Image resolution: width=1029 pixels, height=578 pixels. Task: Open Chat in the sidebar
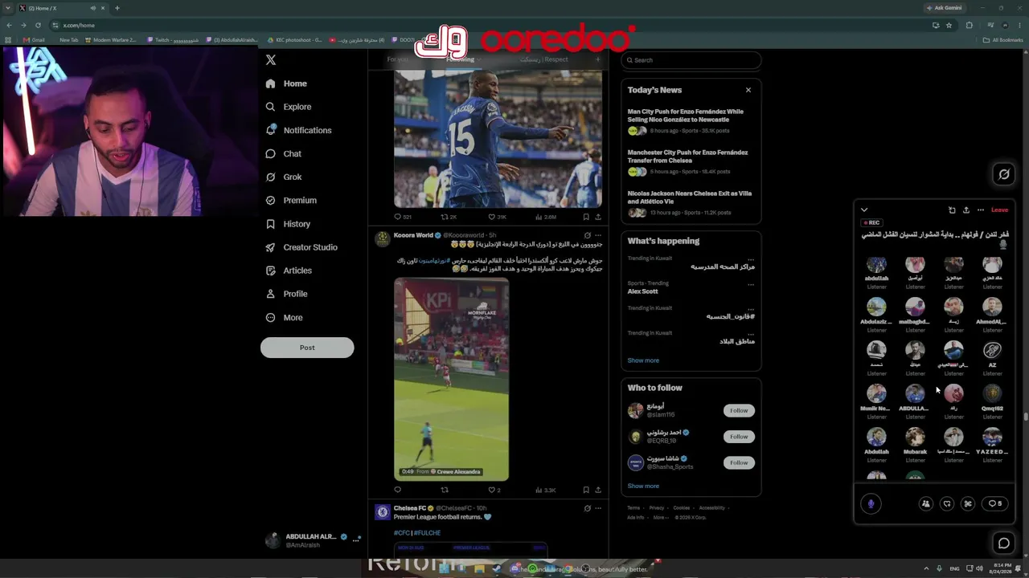pos(283,153)
